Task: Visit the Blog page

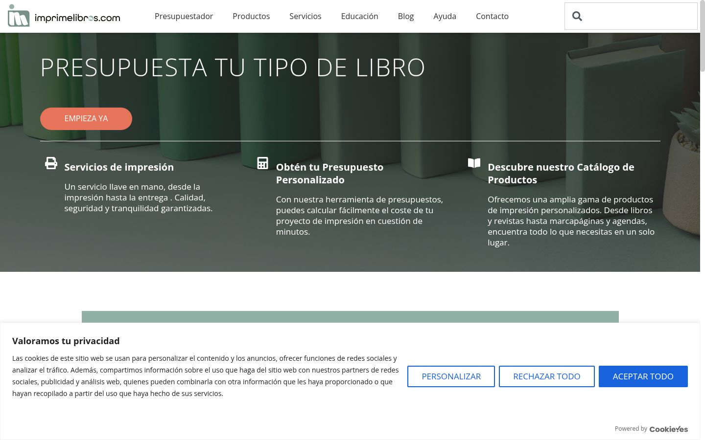Action: (406, 16)
